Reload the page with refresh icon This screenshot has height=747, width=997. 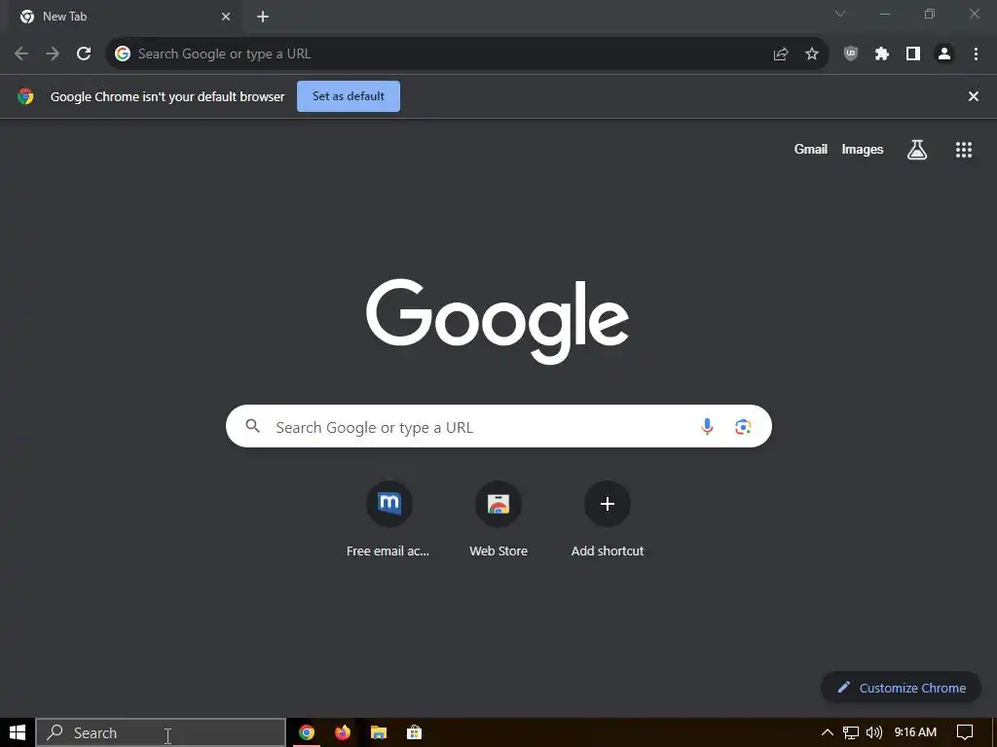pos(84,54)
